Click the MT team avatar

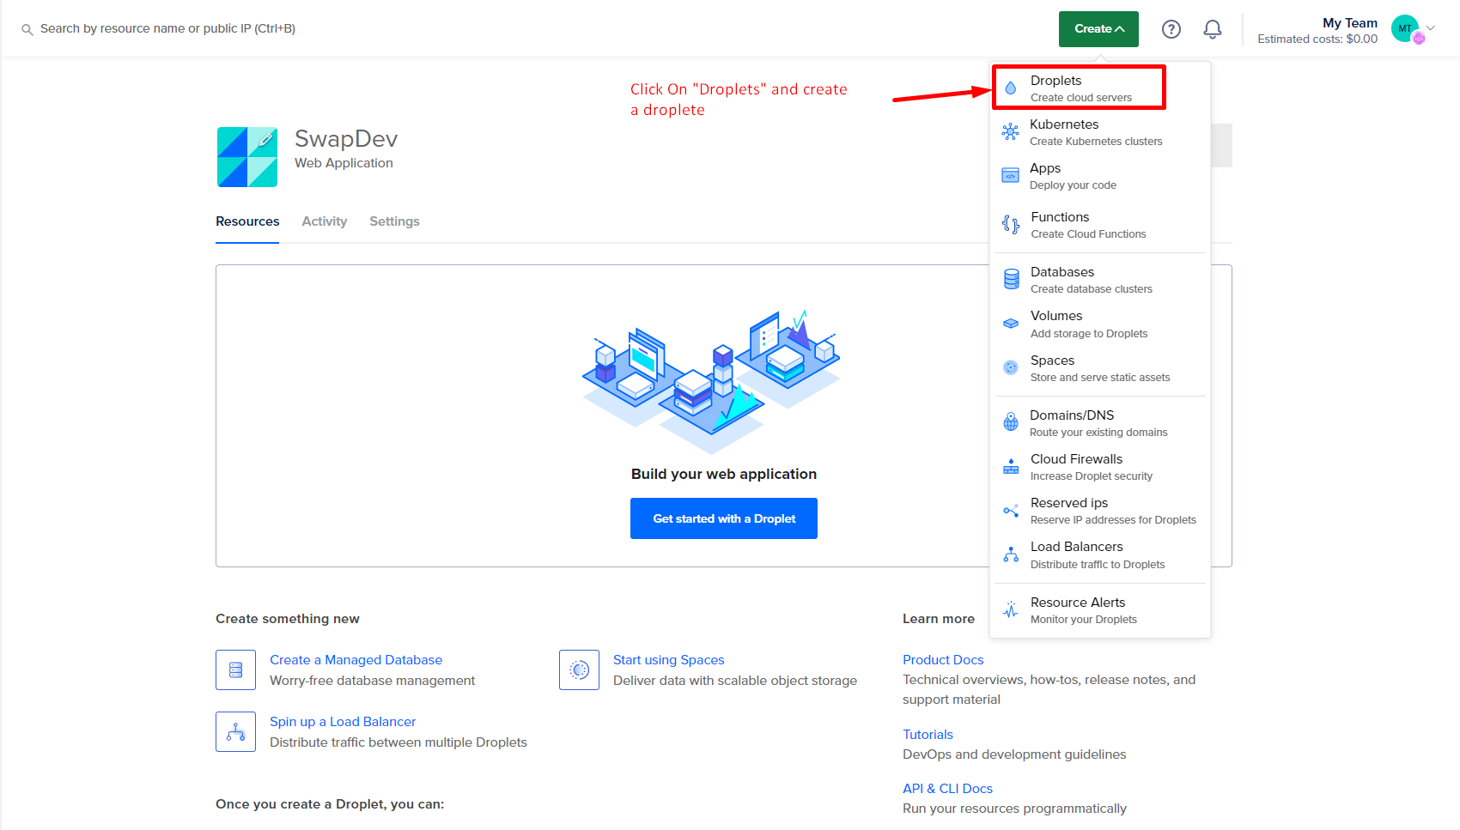coord(1404,28)
